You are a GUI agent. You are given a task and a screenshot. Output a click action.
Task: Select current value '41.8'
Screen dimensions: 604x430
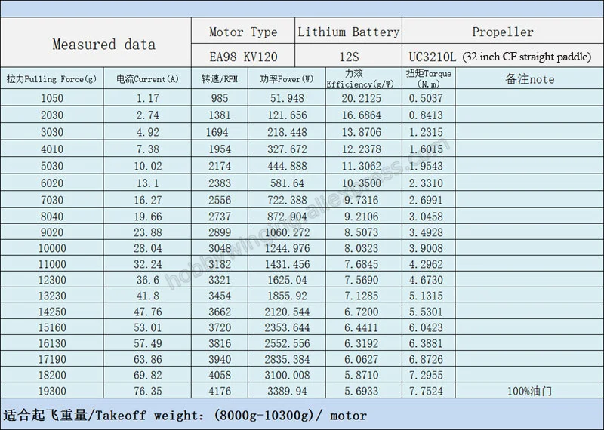pos(147,295)
